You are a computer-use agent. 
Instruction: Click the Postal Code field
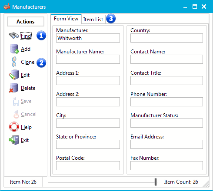[x=88, y=165]
